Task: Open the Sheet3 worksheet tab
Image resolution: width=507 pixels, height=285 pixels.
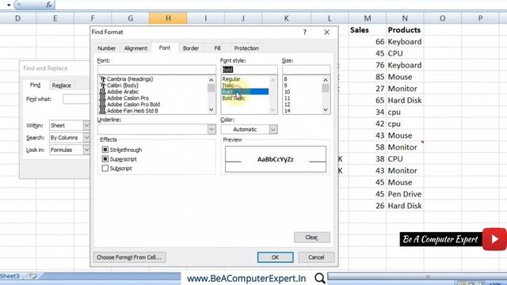Action: click(x=10, y=276)
